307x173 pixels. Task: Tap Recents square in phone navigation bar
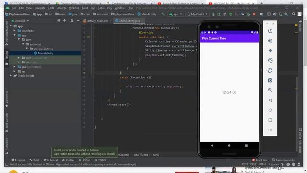point(246,145)
